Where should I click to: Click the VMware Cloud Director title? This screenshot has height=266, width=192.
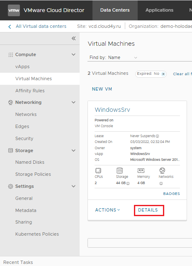(54, 10)
